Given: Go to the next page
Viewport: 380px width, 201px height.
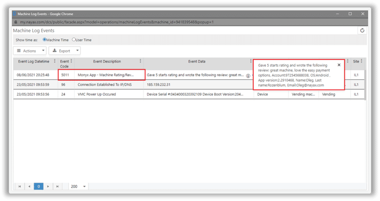Looking at the screenshot, I should coord(48,186).
